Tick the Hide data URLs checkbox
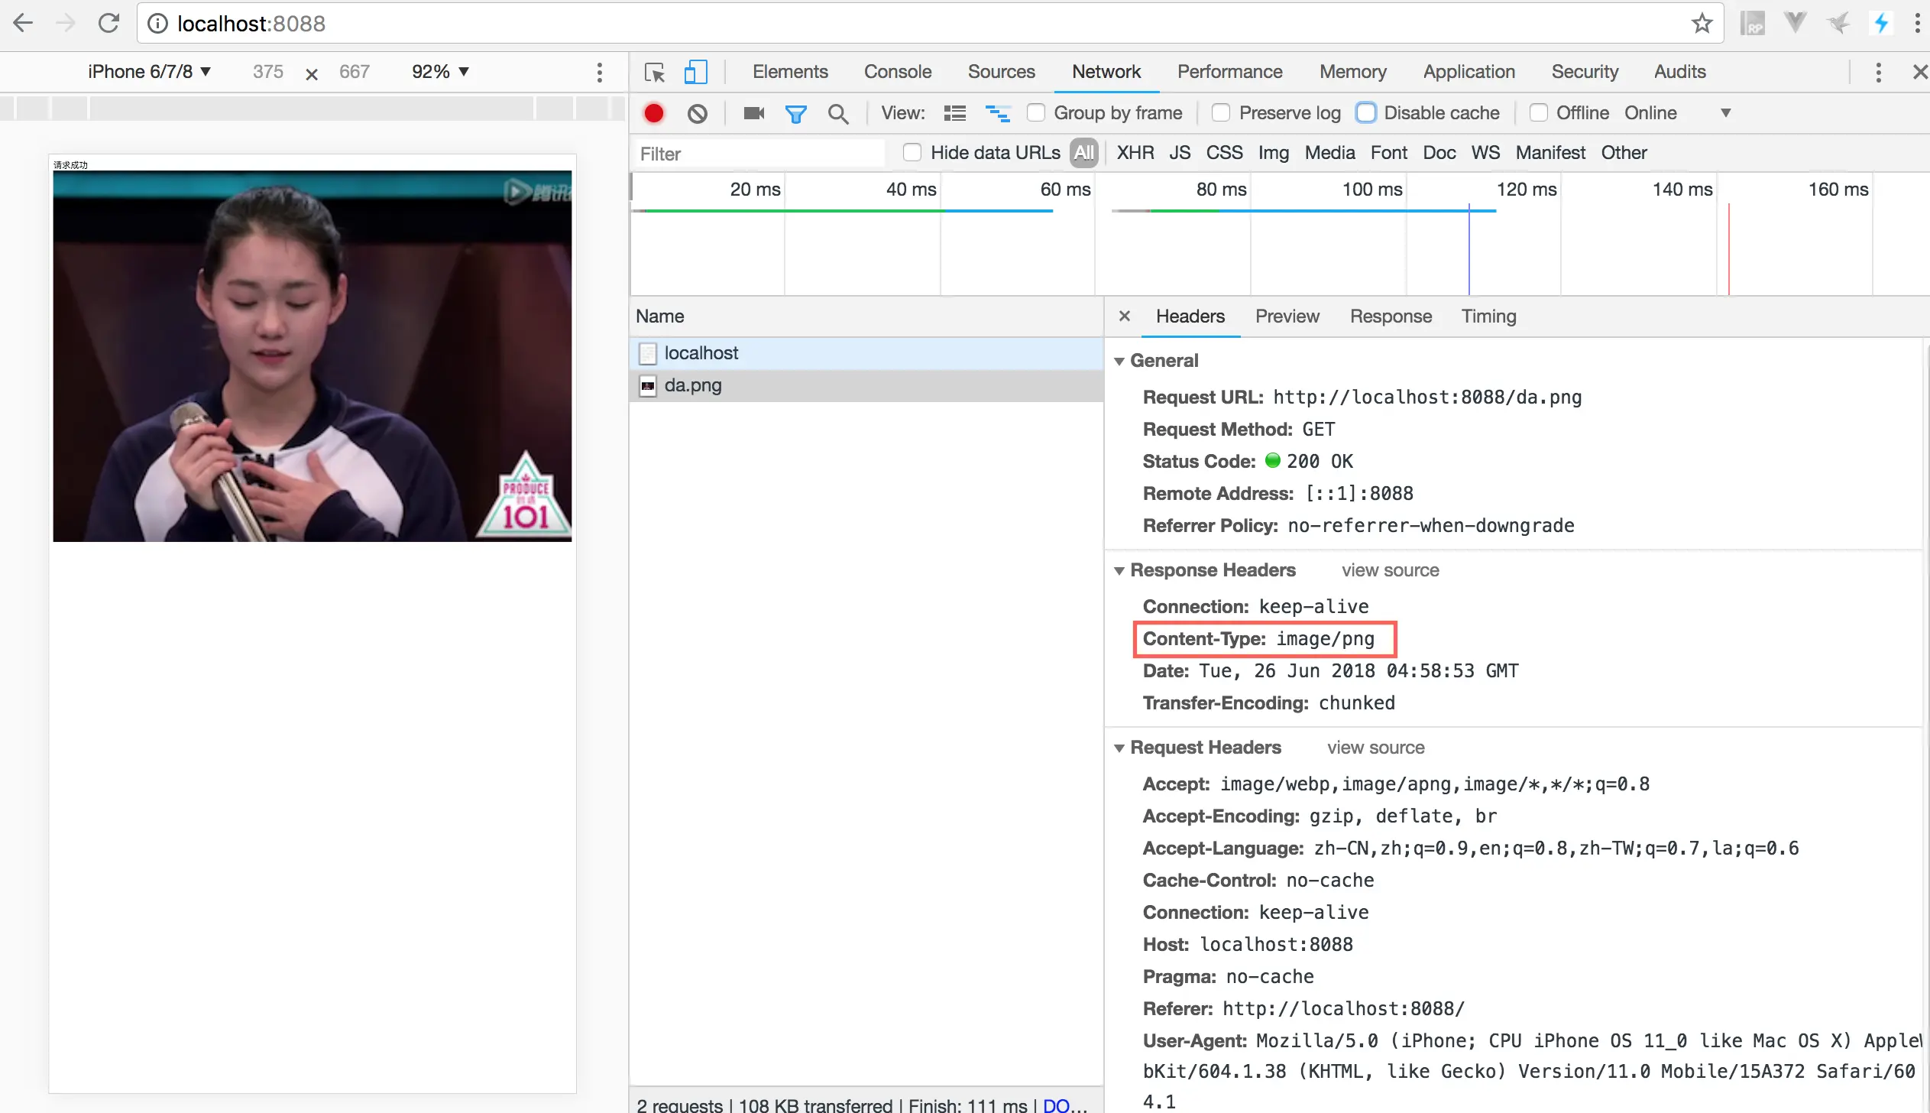The height and width of the screenshot is (1113, 1930). pyautogui.click(x=912, y=152)
